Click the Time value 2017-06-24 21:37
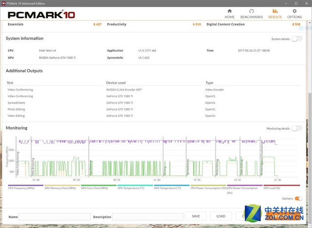This screenshot has height=228, width=312. click(x=253, y=51)
